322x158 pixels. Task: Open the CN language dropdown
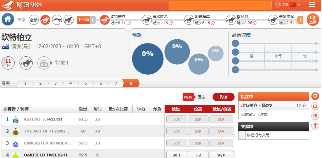[287, 5]
